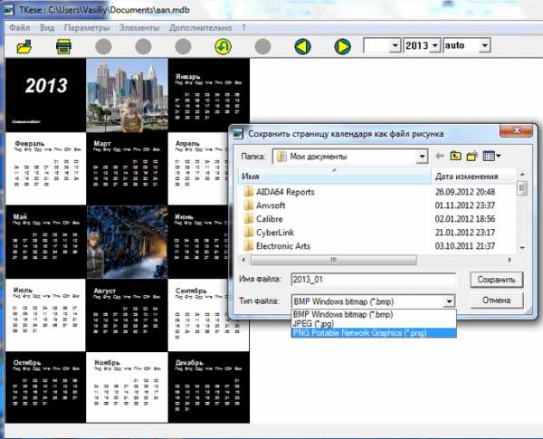The width and height of the screenshot is (543, 439).
Task: Click the up-one-level folder icon
Action: [x=457, y=157]
